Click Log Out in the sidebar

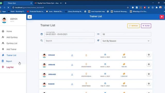(10, 67)
